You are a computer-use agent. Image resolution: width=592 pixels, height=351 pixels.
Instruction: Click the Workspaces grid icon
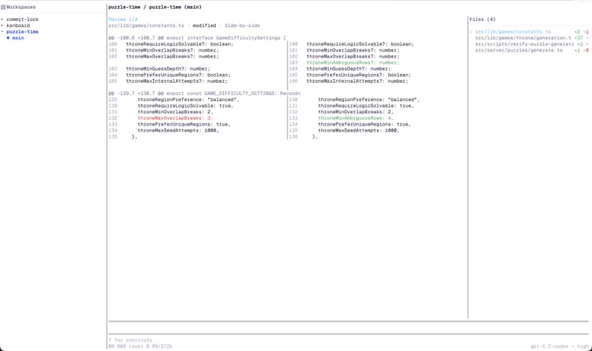click(x=3, y=7)
